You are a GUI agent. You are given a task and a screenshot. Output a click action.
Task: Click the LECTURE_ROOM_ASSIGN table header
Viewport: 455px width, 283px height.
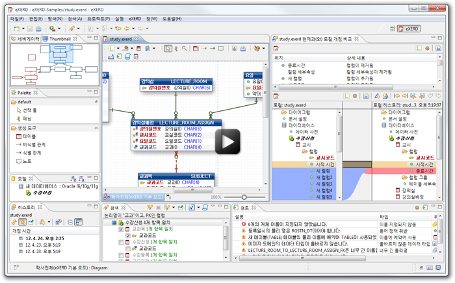pyautogui.click(x=176, y=123)
